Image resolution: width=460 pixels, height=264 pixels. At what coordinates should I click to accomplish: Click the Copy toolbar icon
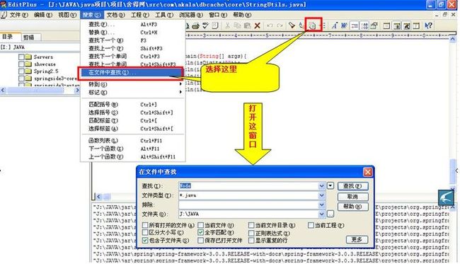(x=237, y=25)
